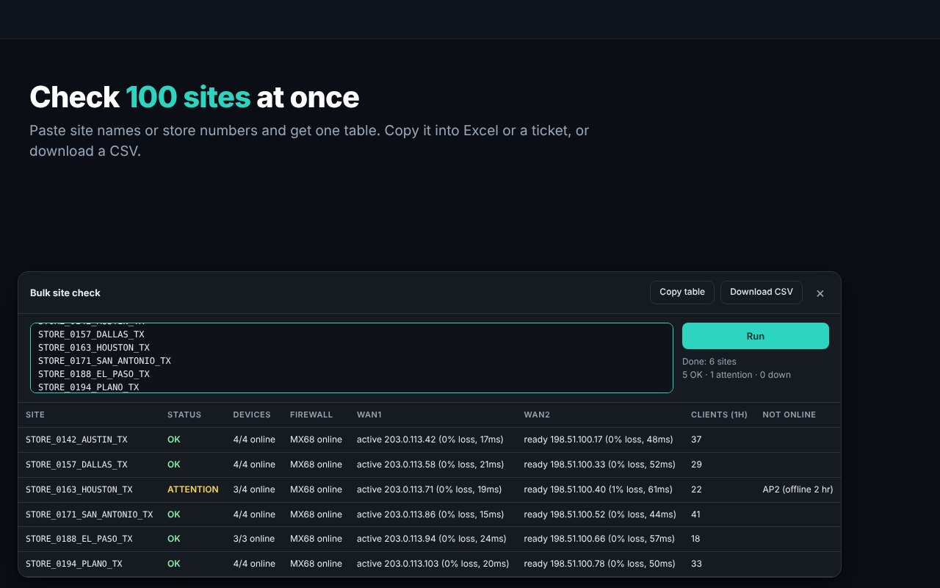Viewport: 940px width, 588px height.
Task: Click the Copy table button
Action: tap(682, 293)
